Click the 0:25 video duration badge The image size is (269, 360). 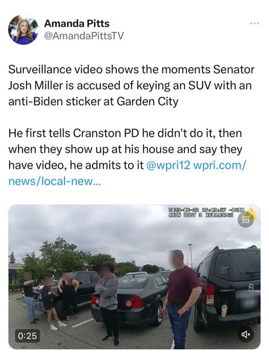pyautogui.click(x=27, y=336)
